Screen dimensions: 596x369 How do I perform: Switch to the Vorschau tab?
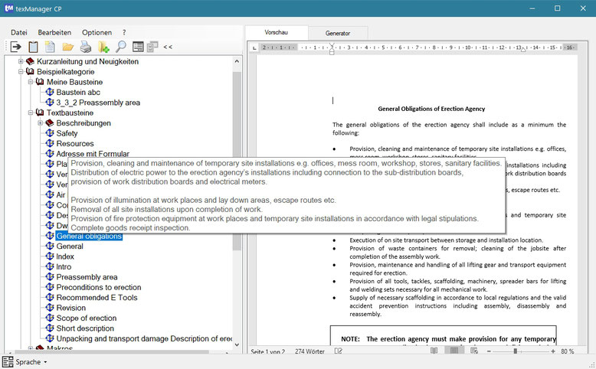pyautogui.click(x=277, y=33)
